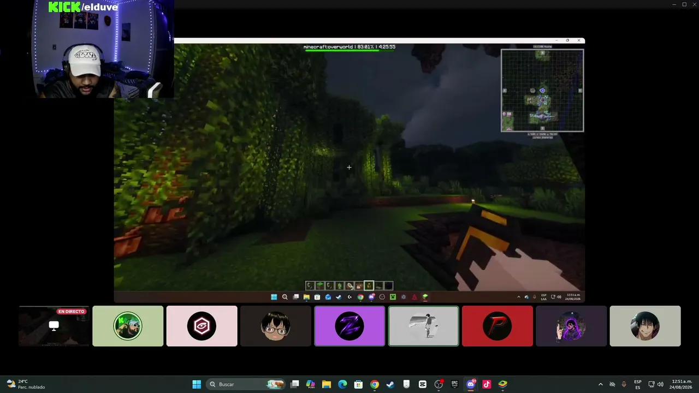Viewport: 699px width, 393px height.
Task: Open Steam from the host taskbar
Action: (390, 384)
